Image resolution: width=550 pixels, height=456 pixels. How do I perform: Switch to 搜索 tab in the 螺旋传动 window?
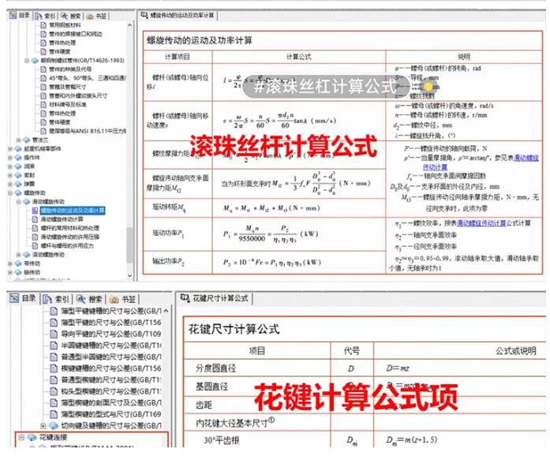71,16
